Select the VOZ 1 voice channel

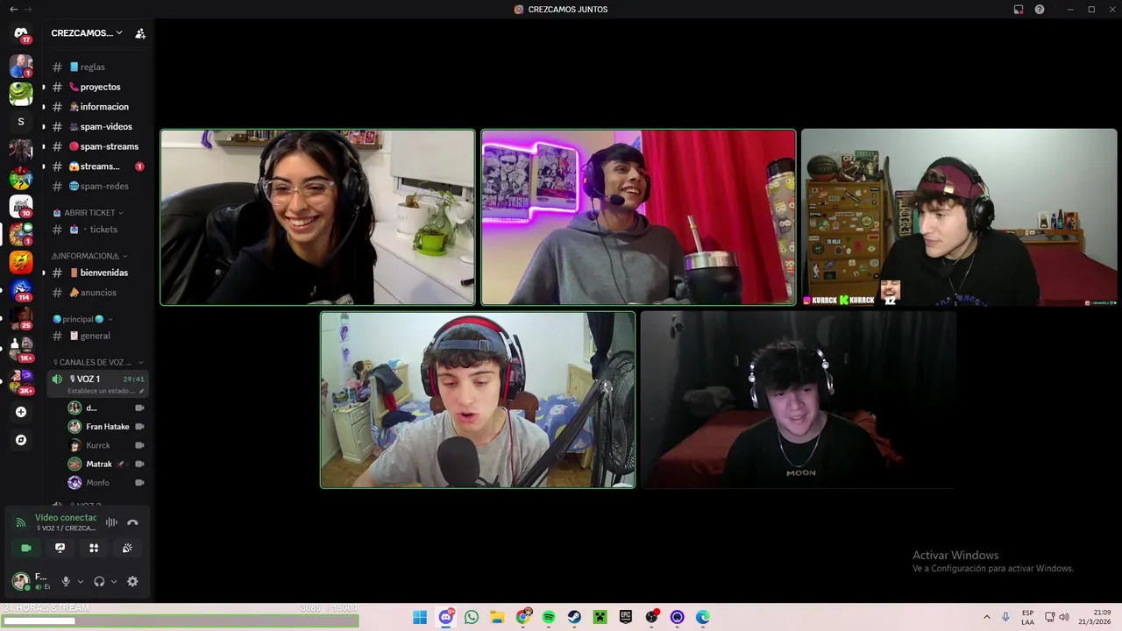(97, 384)
